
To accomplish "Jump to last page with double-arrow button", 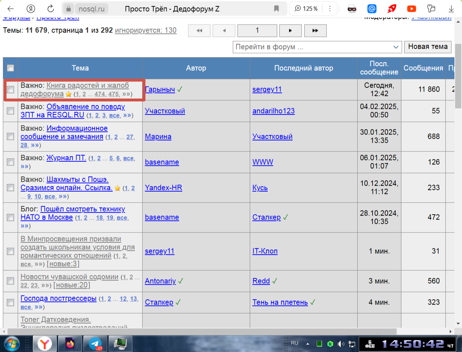I will point(315,31).
